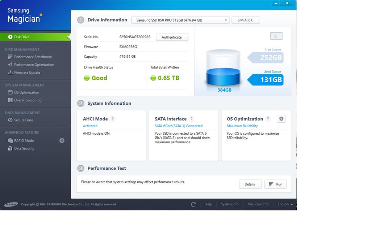This screenshot has height=231, width=371.
Task: Open Magician Info in the footer
Action: coord(258,204)
